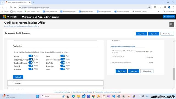Toggle the OneNote application switch
Image resolution: width=176 pixels, height=99 pixels.
point(63,62)
